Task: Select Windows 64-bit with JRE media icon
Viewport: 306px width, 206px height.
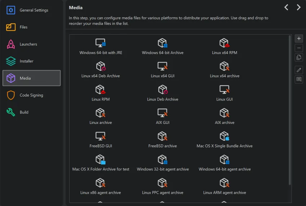Action: click(100, 43)
